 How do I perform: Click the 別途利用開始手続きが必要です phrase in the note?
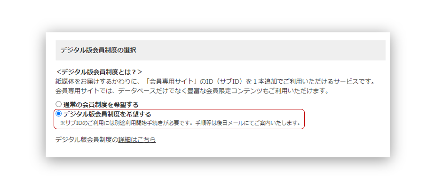click(x=157, y=124)
